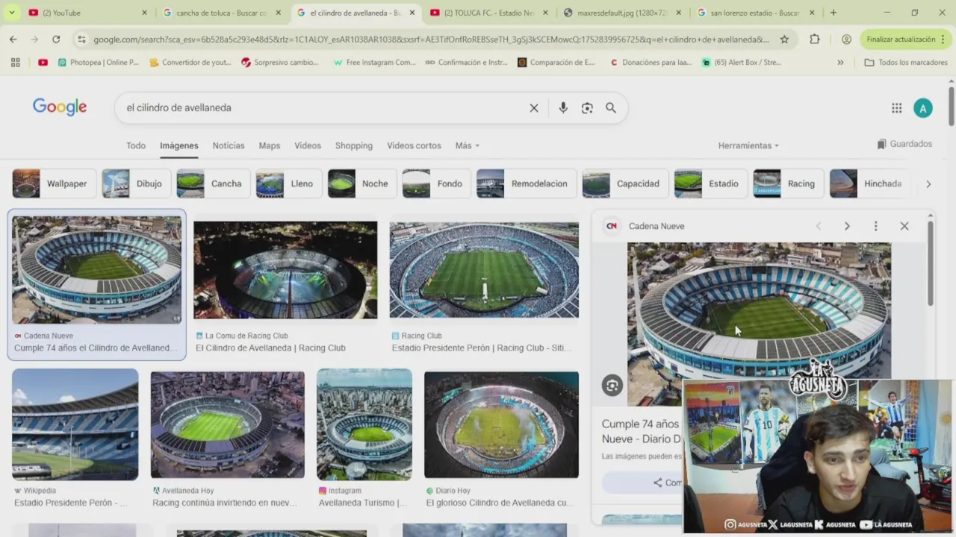Open Guardados saved items
This screenshot has height=537, width=956.
[x=904, y=144]
